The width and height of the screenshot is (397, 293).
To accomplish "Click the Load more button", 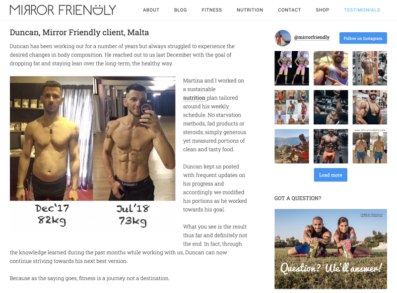I will click(x=331, y=175).
